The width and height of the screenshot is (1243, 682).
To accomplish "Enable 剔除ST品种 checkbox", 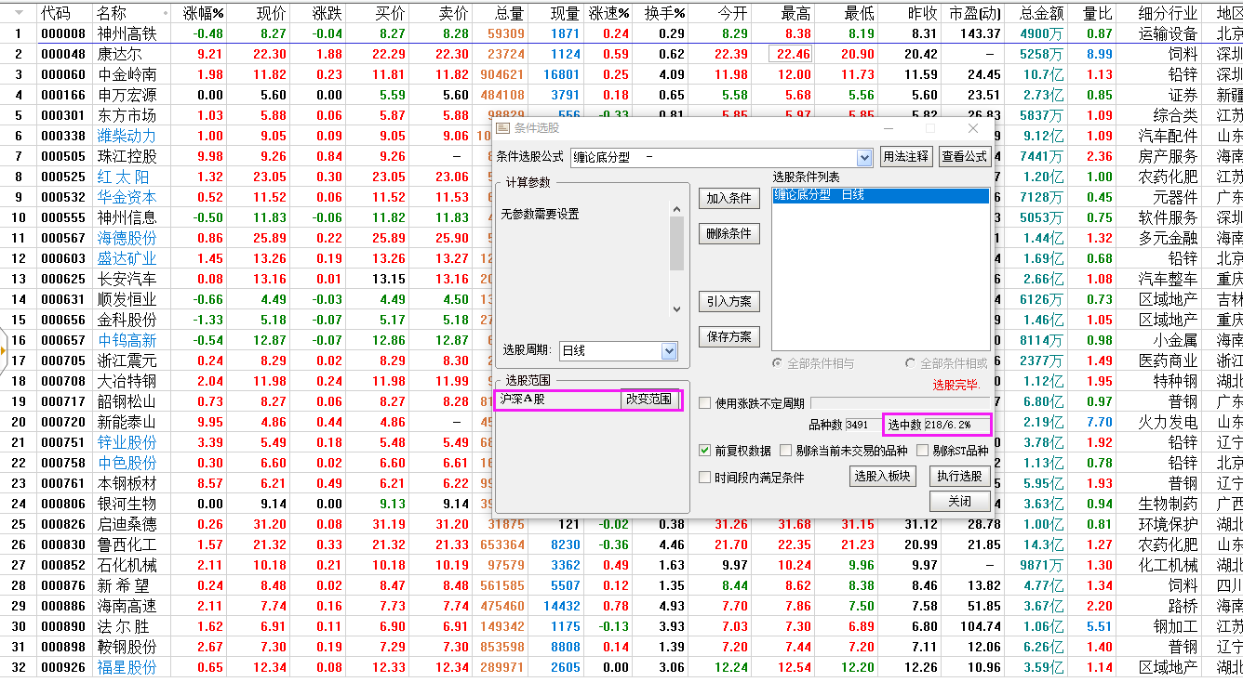I will [x=923, y=451].
